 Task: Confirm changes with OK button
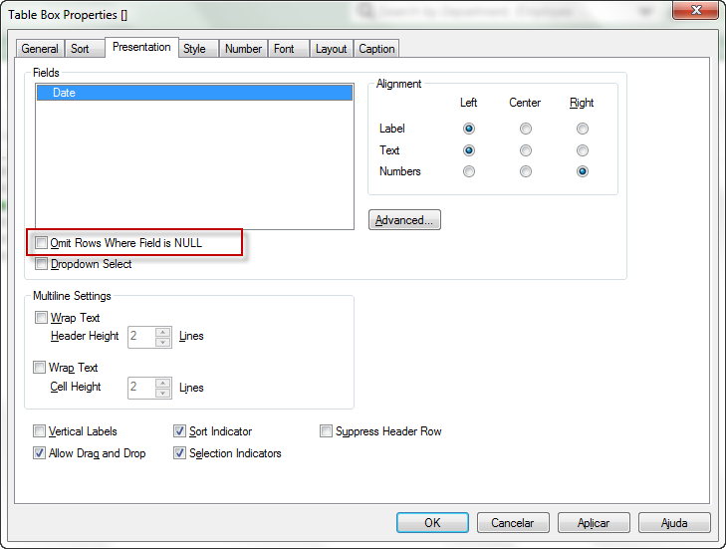click(x=432, y=522)
